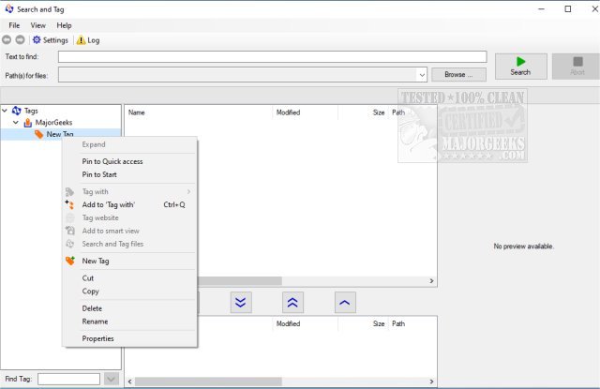Click the upper list scroll right arrow

(431, 281)
